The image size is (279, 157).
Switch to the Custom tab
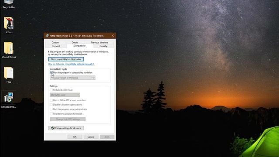tap(55, 42)
